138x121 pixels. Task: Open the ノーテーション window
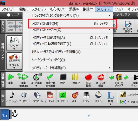12,97
